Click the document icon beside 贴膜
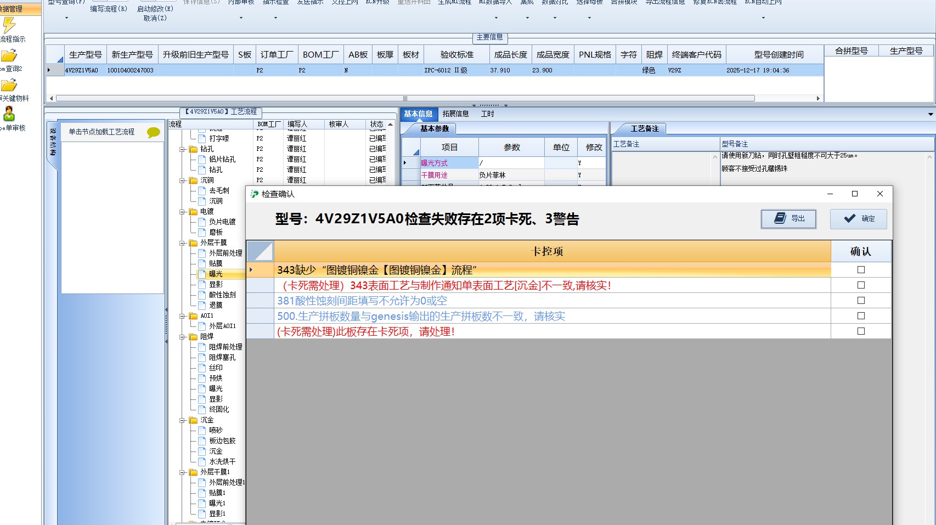 202,263
